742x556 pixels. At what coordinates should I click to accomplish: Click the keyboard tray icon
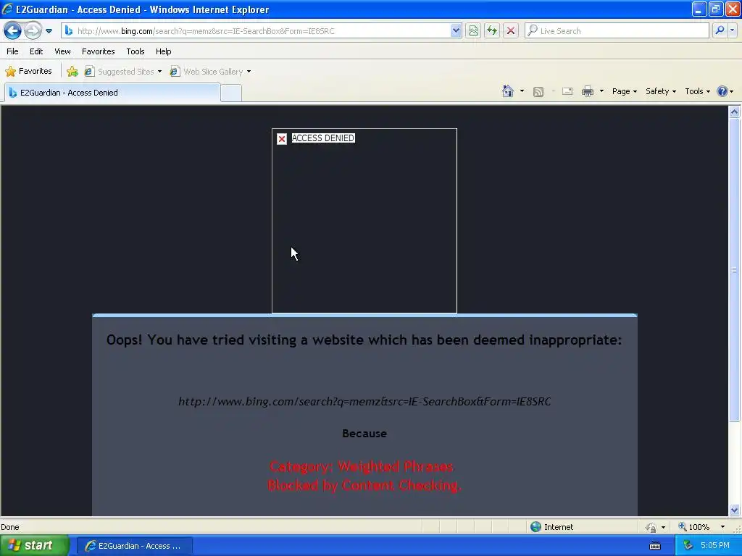(655, 546)
